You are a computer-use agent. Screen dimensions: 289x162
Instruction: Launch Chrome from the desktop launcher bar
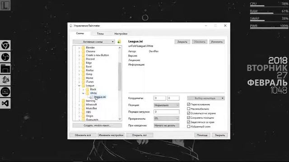[x=5, y=45]
